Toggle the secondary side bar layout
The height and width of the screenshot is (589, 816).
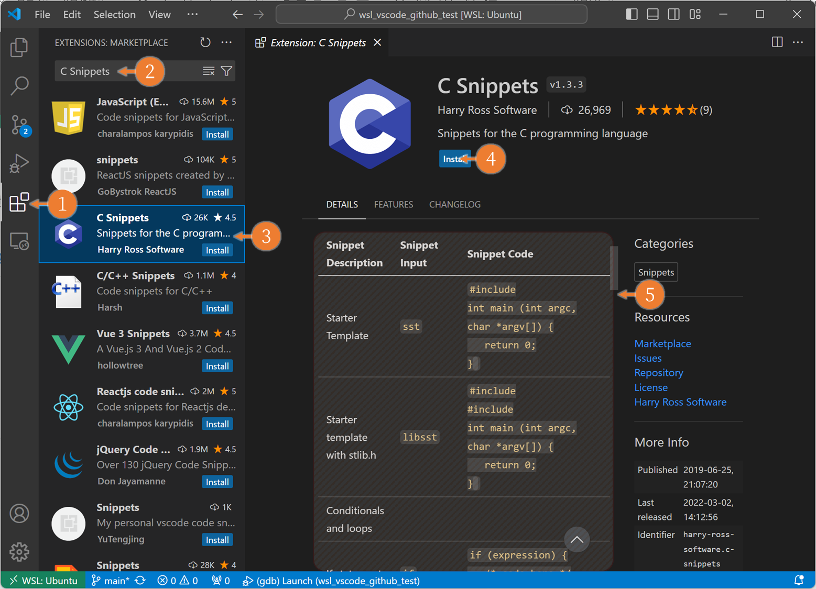tap(674, 15)
